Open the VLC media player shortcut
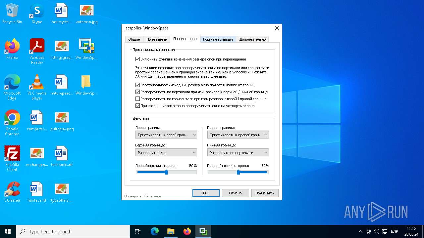 pos(37,87)
